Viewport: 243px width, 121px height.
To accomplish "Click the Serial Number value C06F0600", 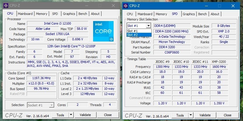I will point(172,52).
